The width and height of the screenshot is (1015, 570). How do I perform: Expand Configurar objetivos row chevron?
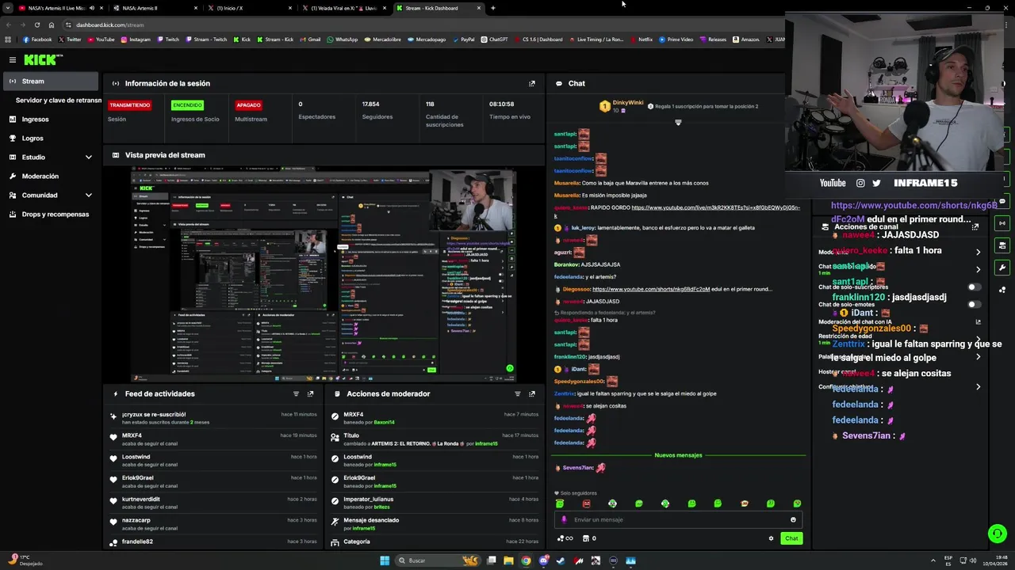pyautogui.click(x=978, y=387)
